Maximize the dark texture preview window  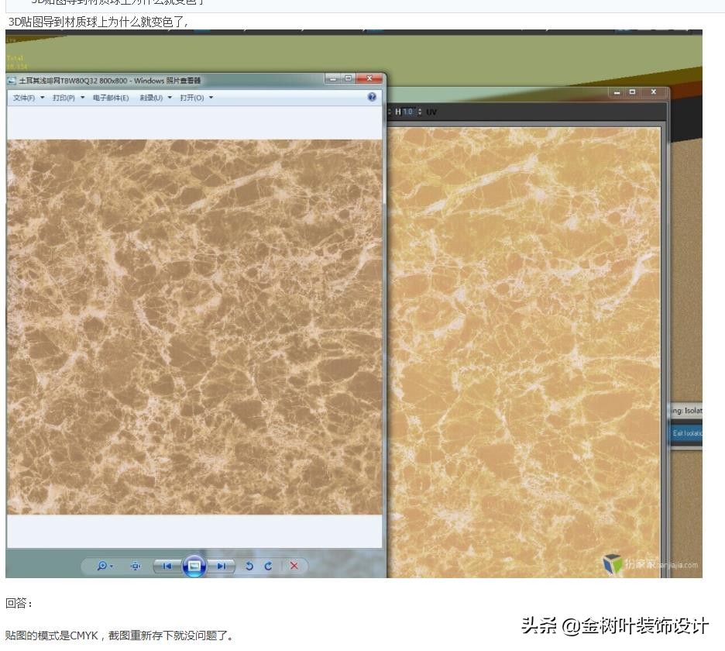pos(633,92)
